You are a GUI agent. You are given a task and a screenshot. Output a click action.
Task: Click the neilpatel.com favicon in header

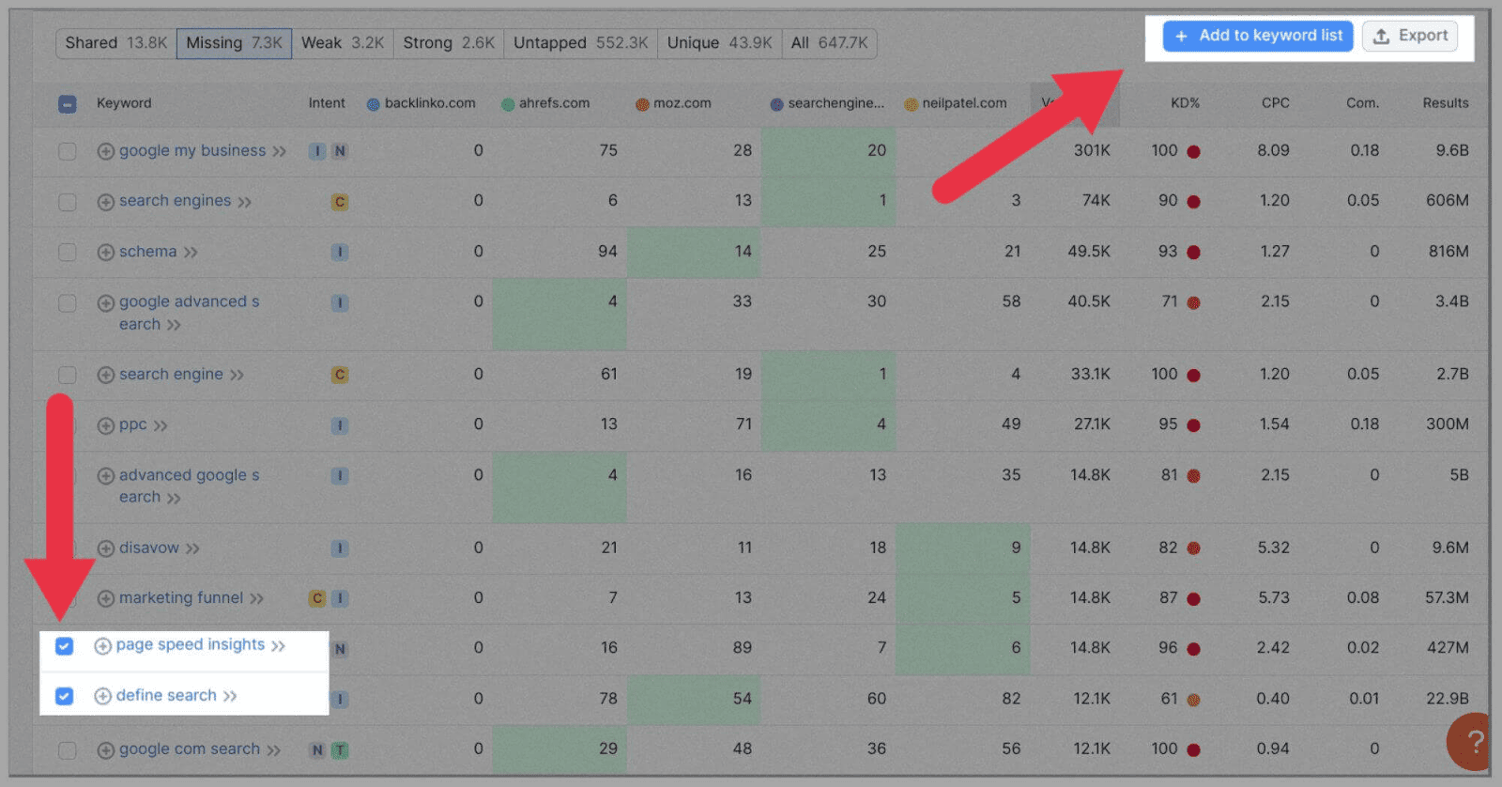pos(911,104)
